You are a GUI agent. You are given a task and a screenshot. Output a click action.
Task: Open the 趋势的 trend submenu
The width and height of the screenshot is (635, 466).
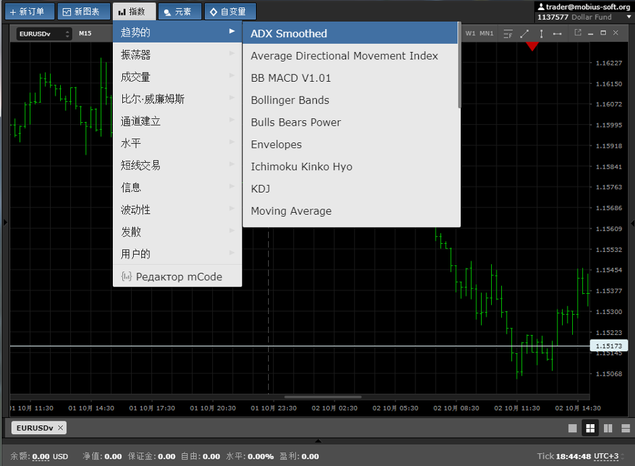click(x=178, y=32)
